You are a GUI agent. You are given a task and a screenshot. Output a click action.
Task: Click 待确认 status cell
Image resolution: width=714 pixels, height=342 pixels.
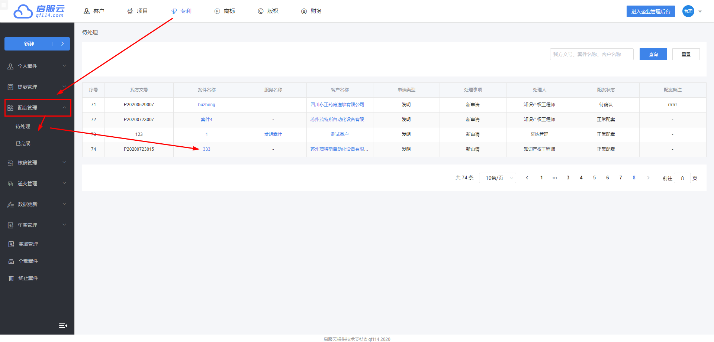click(606, 105)
